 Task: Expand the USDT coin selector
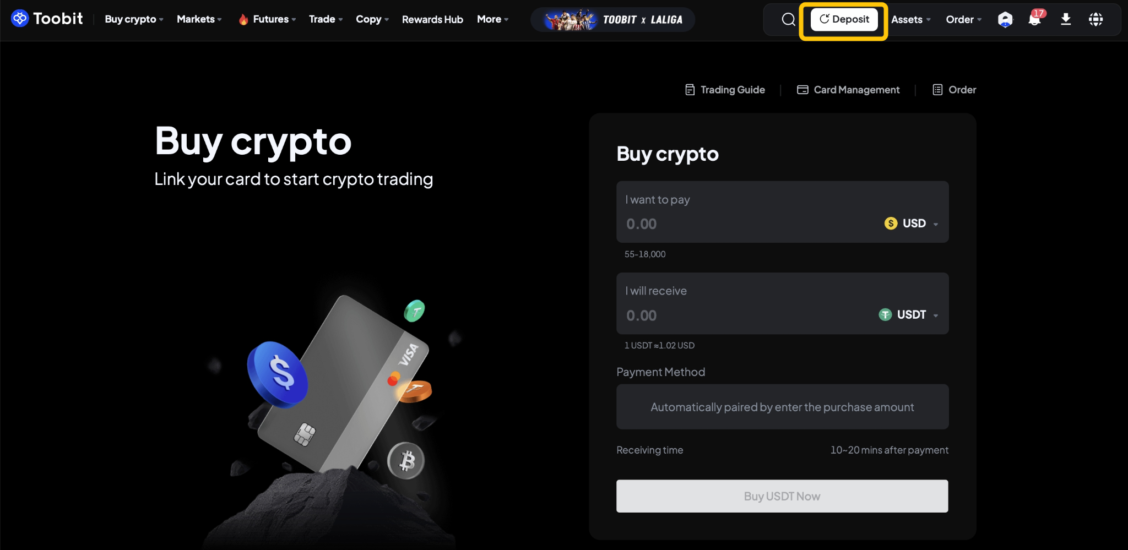(x=908, y=315)
